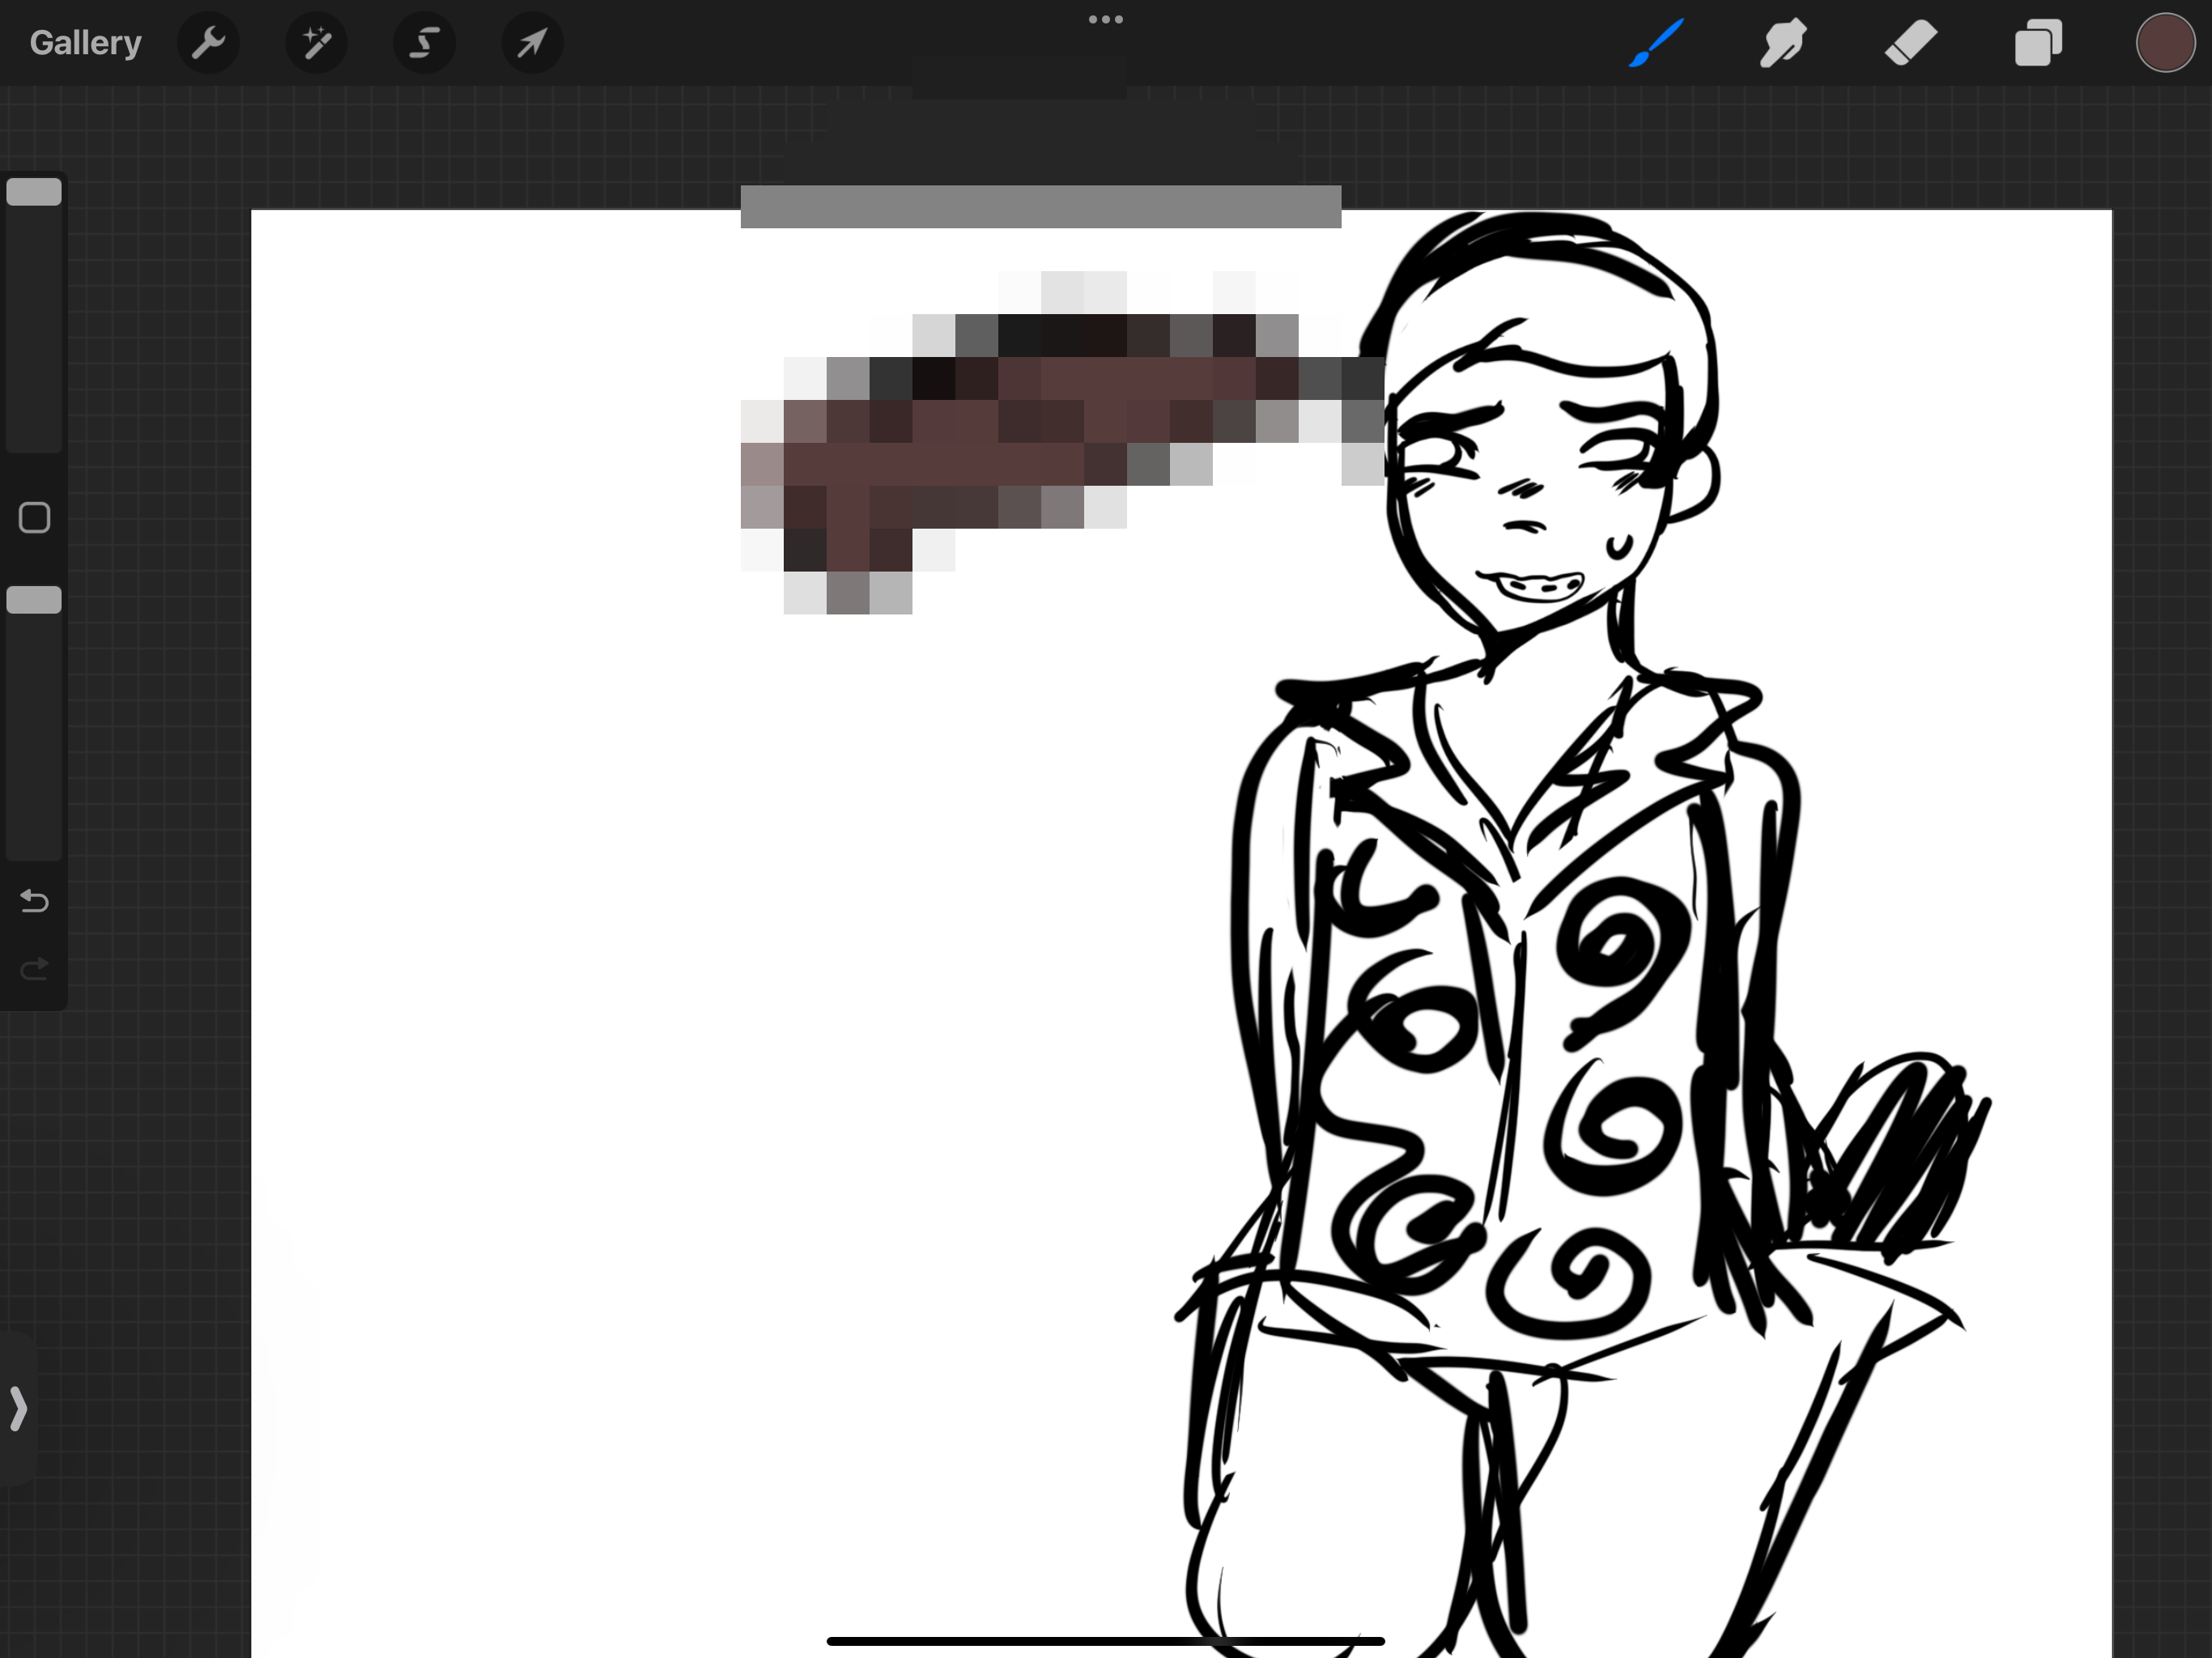Redo the last undone action
This screenshot has width=2212, height=1658.
[34, 968]
